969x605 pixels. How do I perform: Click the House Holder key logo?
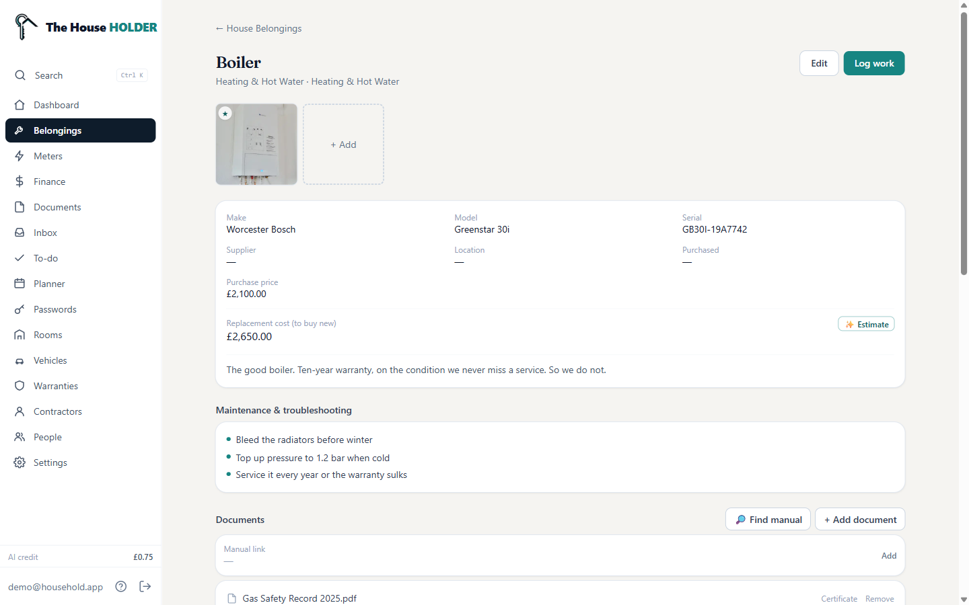(26, 27)
